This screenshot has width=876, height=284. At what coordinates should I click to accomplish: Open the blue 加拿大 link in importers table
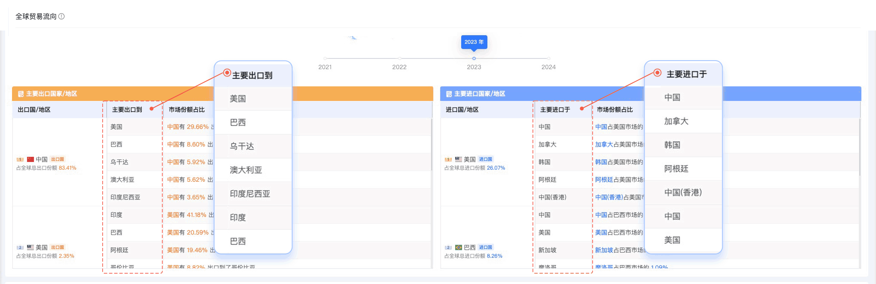(604, 145)
